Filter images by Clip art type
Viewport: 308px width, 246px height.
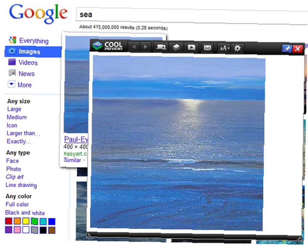(x=15, y=177)
